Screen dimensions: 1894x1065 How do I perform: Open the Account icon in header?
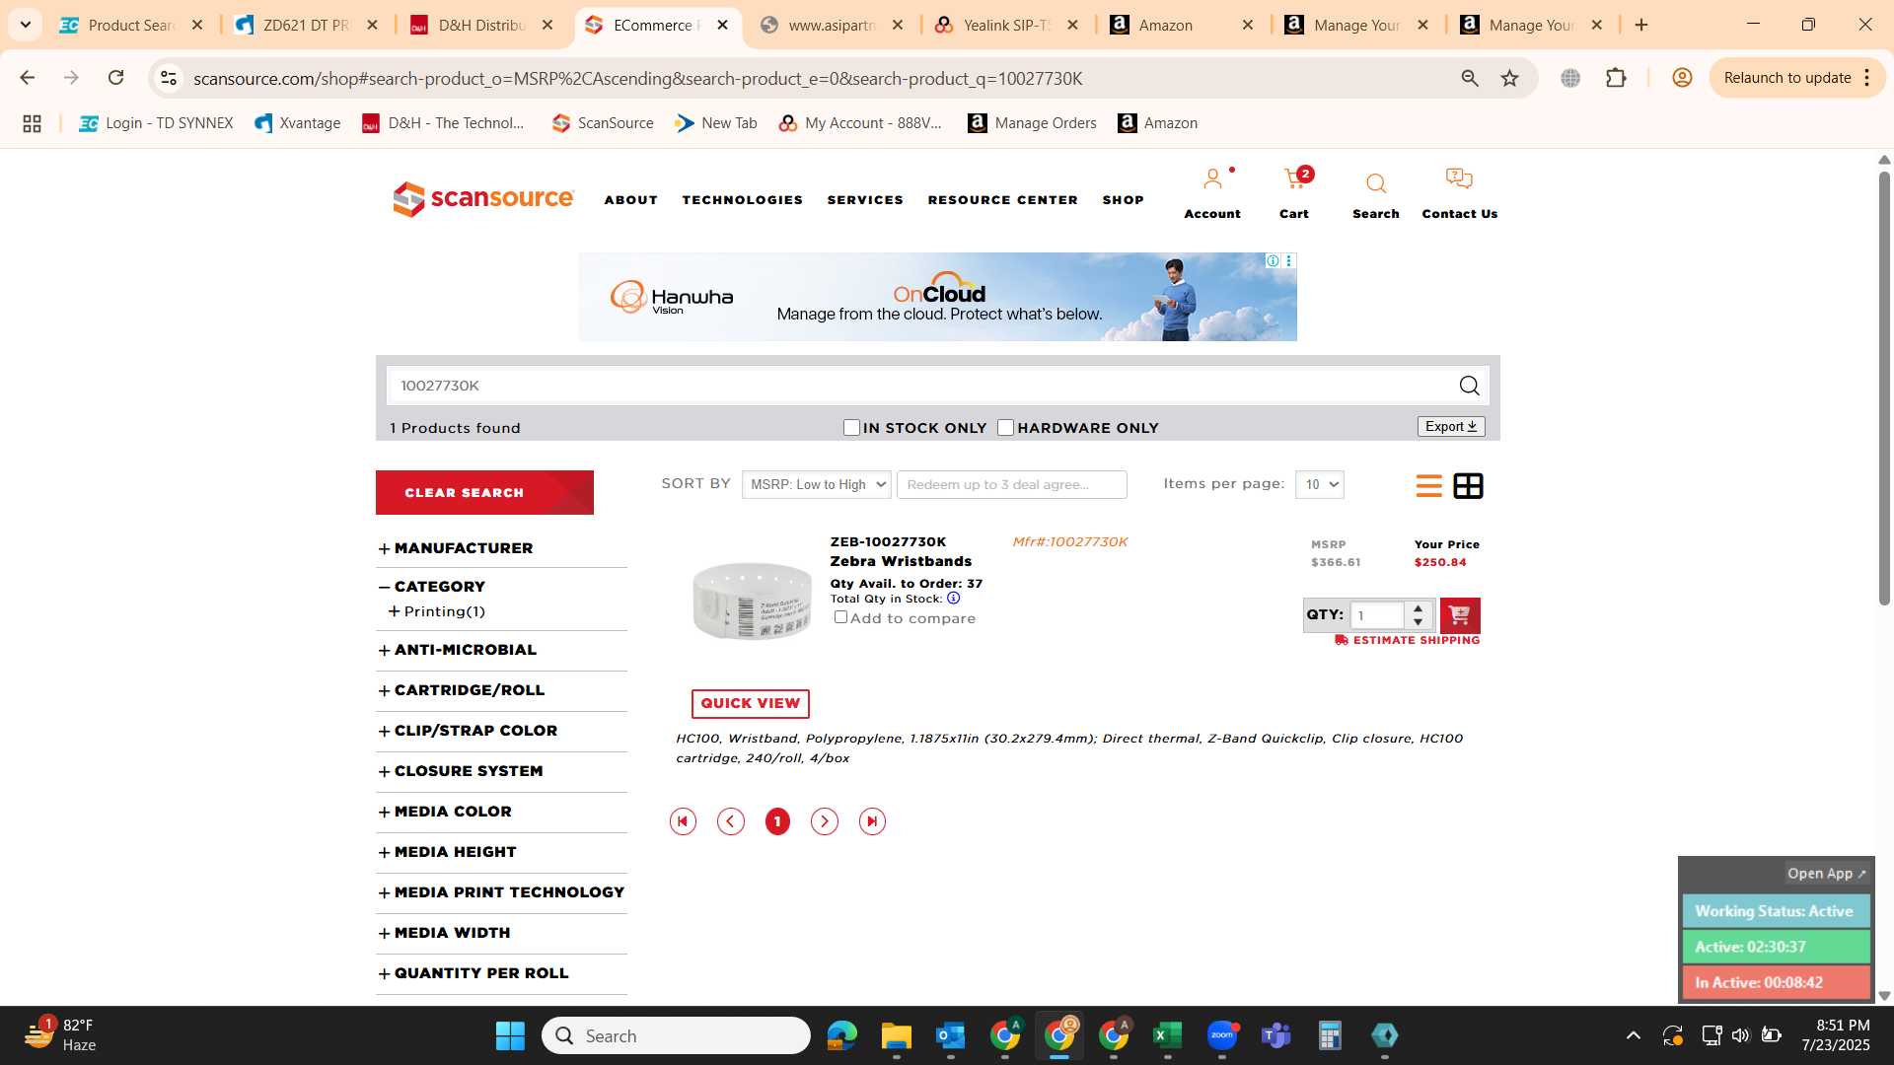(x=1212, y=180)
